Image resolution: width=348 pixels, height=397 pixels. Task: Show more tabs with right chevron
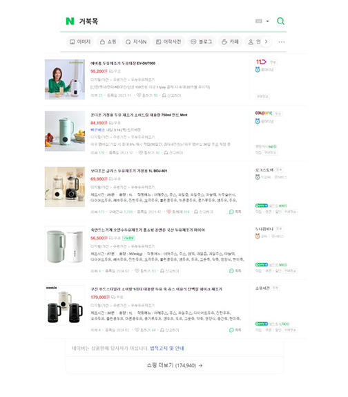coord(266,41)
